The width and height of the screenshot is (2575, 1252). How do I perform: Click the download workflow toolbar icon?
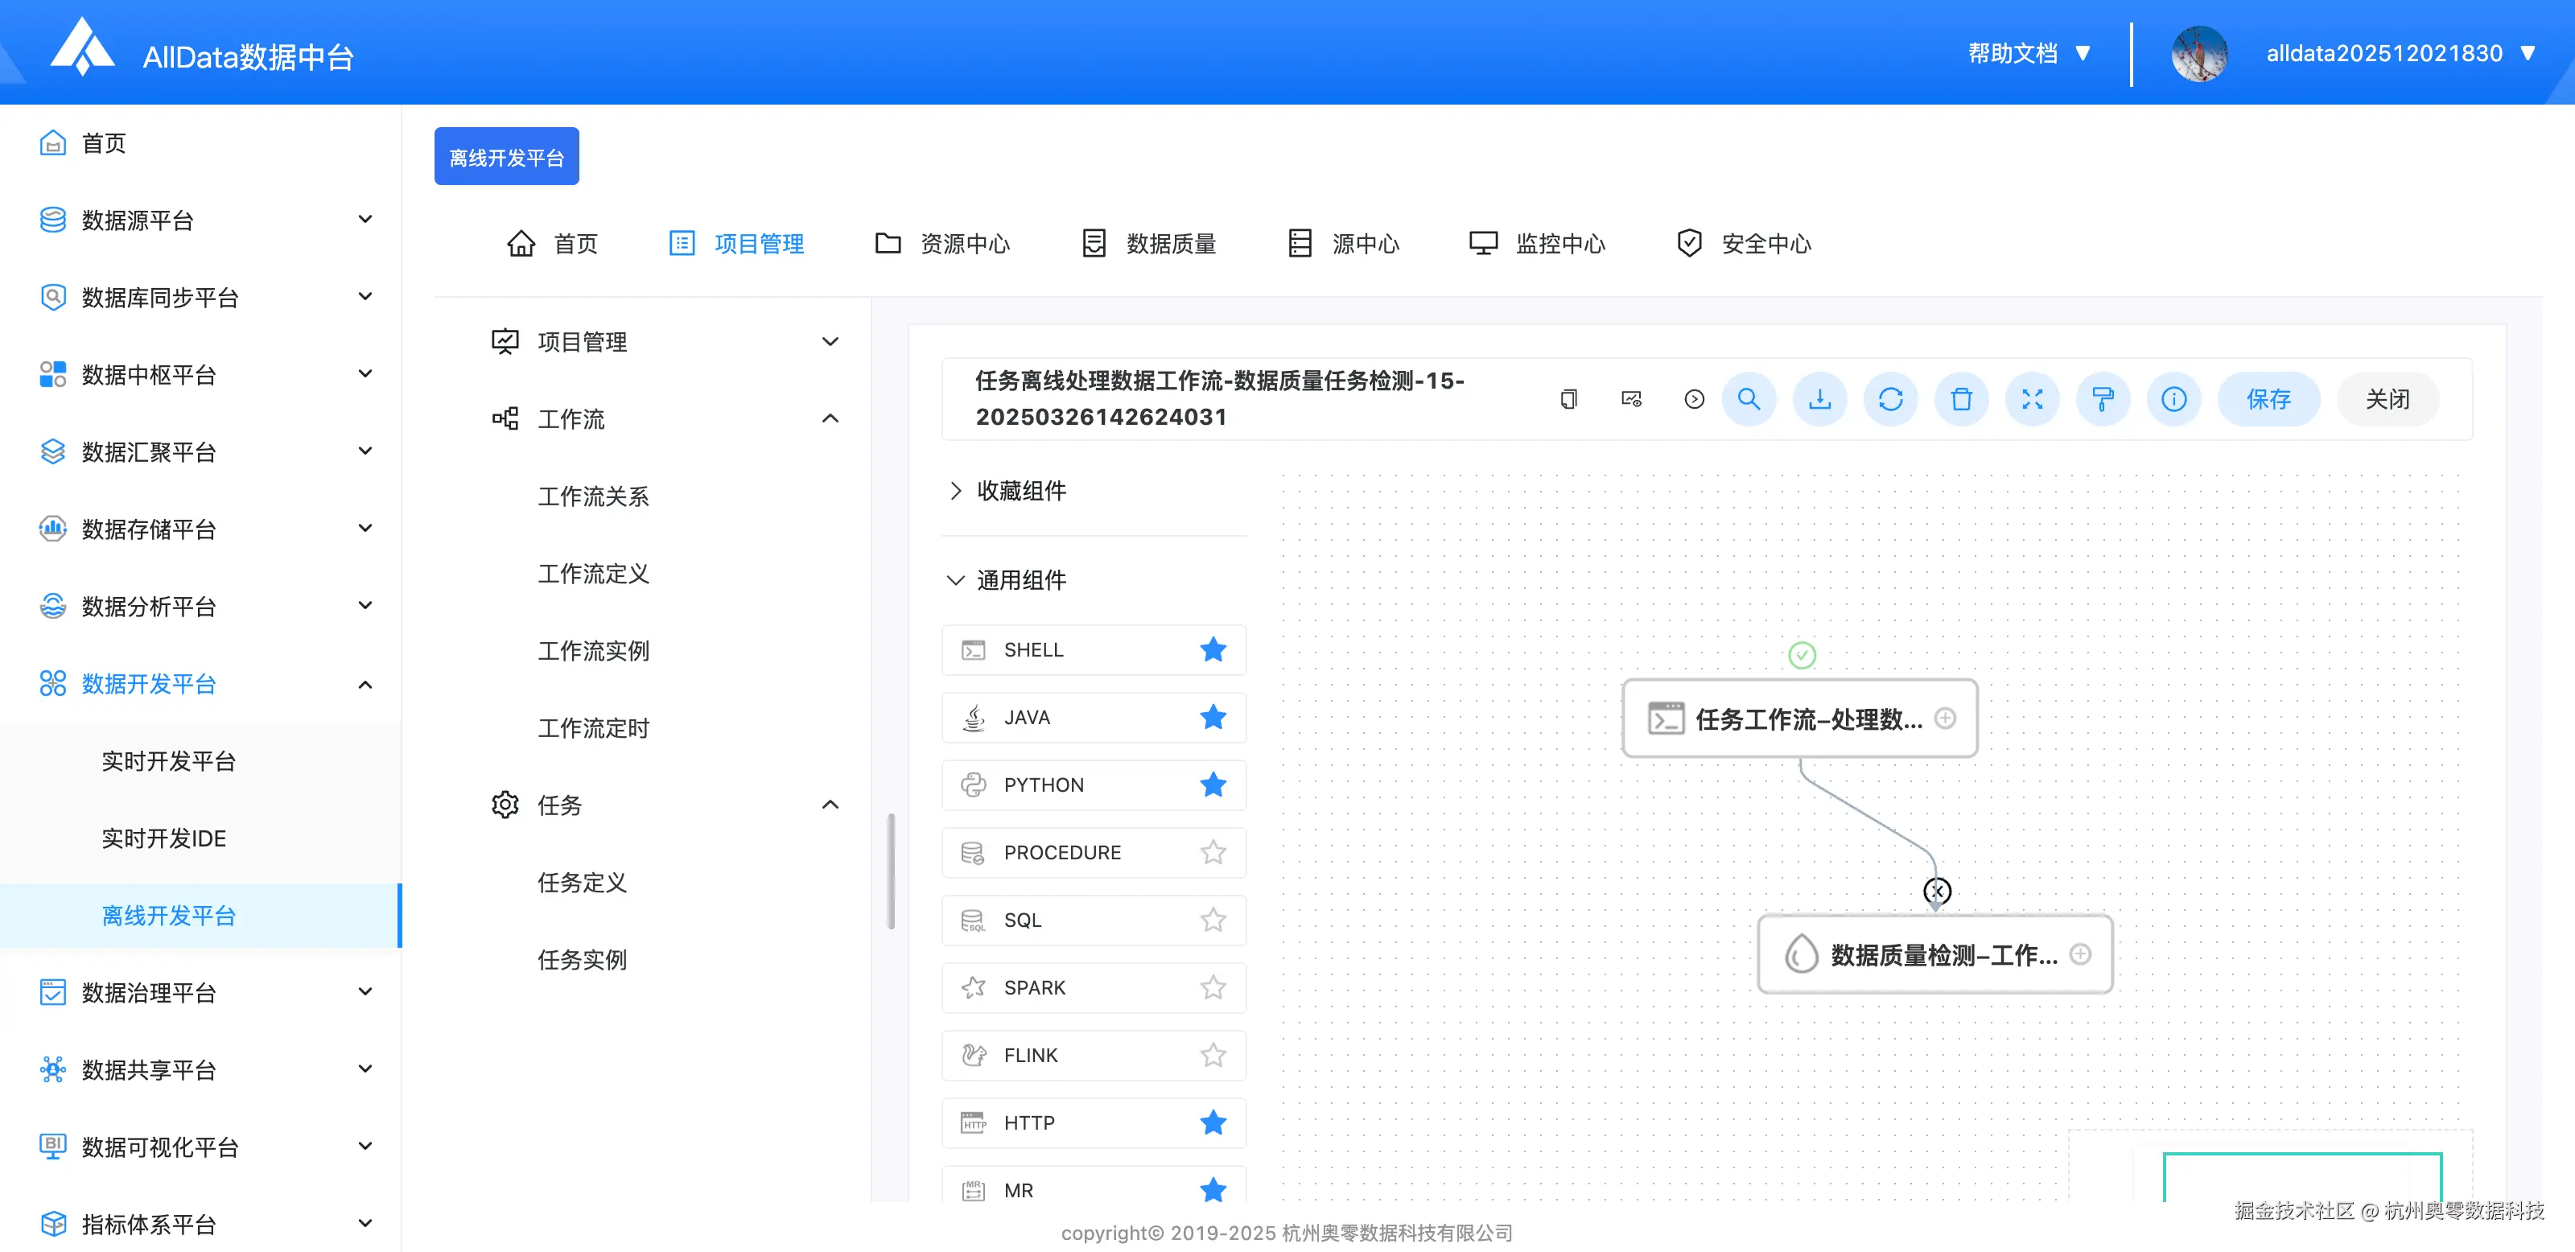pos(1819,400)
